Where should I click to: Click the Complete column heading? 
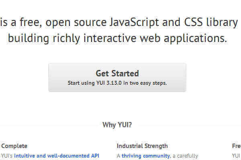click(x=14, y=146)
